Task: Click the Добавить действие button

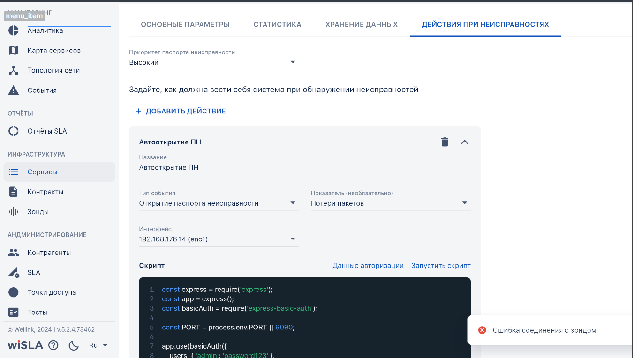Action: (181, 111)
